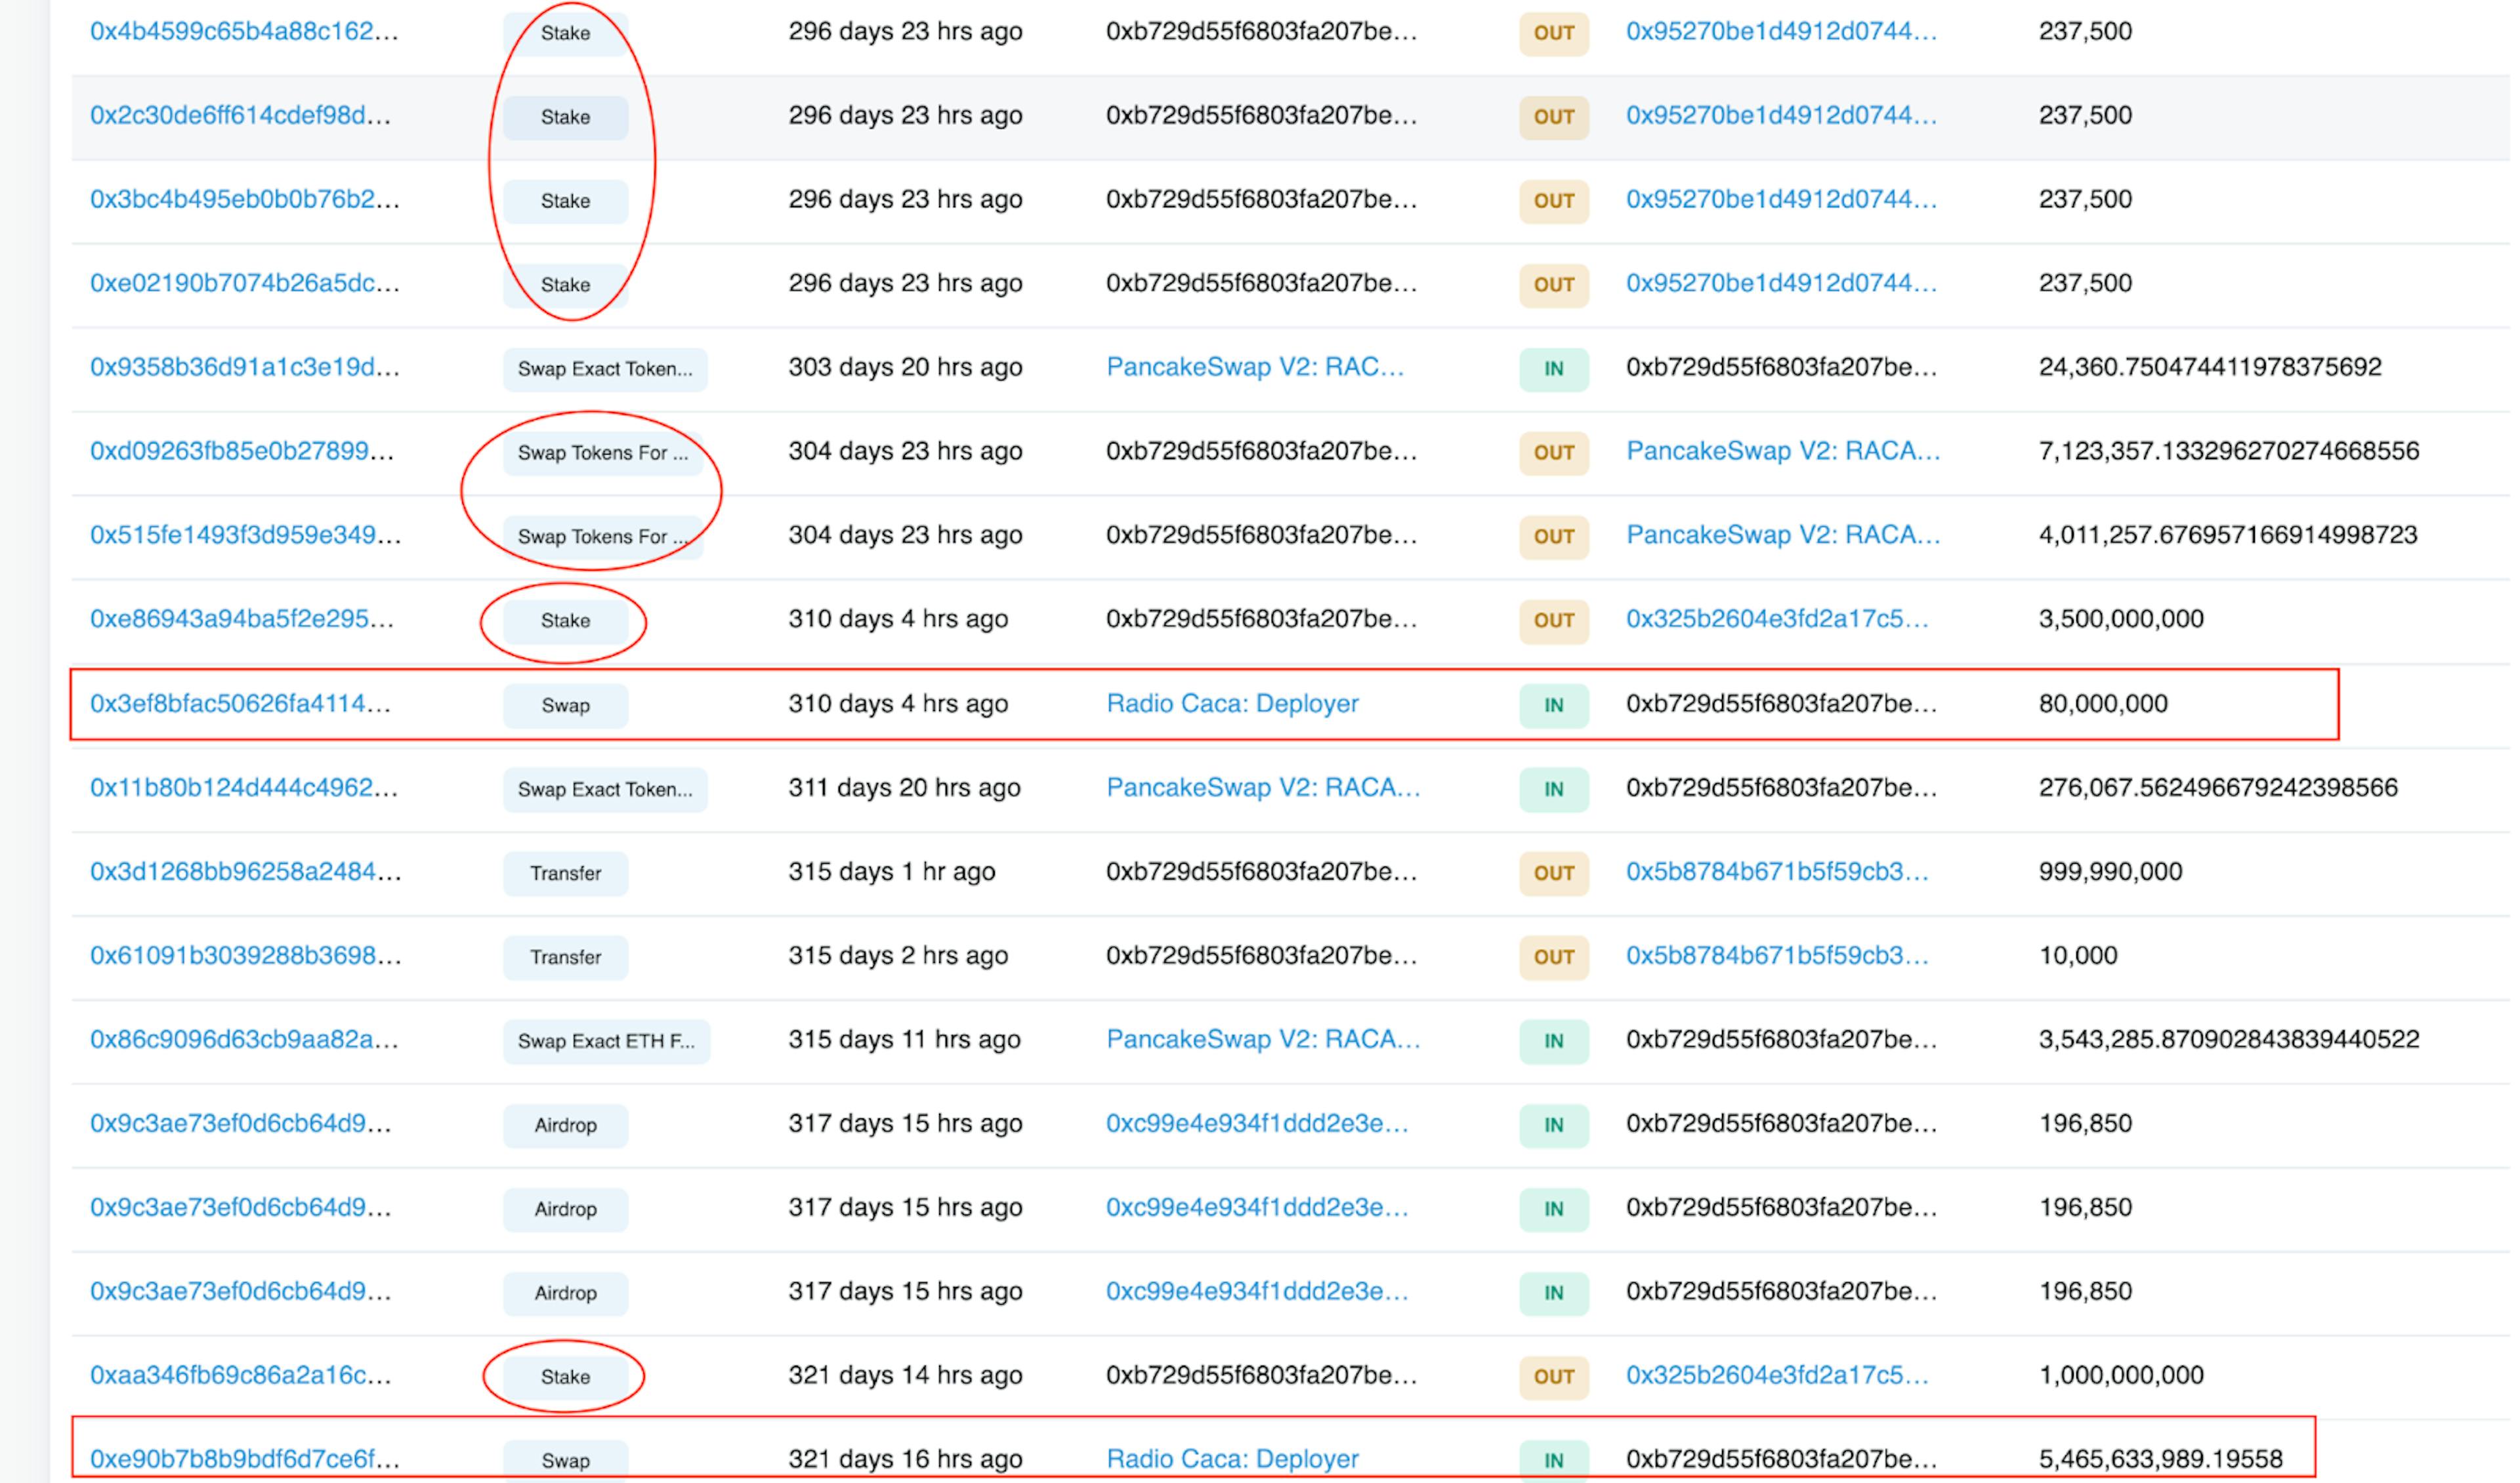Viewport: 2520px width, 1483px height.
Task: Click Transfer badge in 10,000 row
Action: [566, 958]
